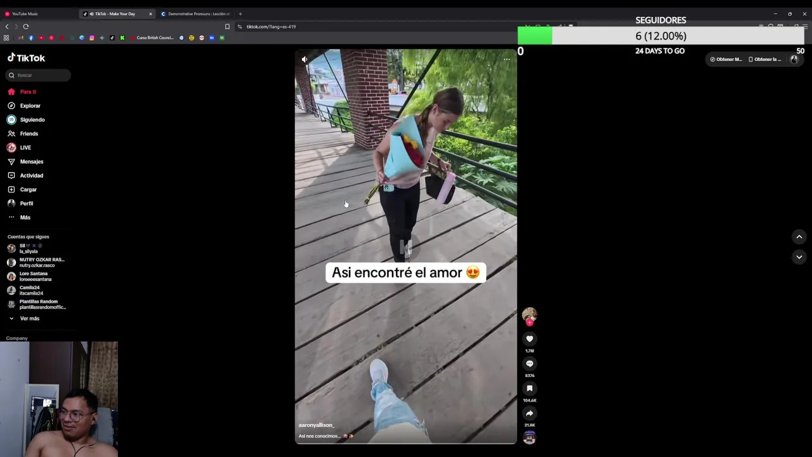Viewport: 812px width, 457px height.
Task: Open a new browser tab with plus
Action: tap(240, 13)
